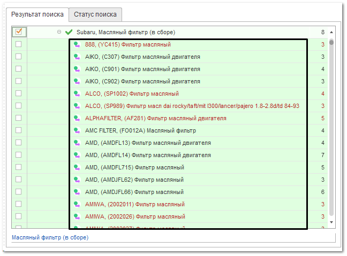Check the AMD (AMDFL13) row checkbox
Image resolution: width=347 pixels, height=256 pixels.
(x=19, y=143)
